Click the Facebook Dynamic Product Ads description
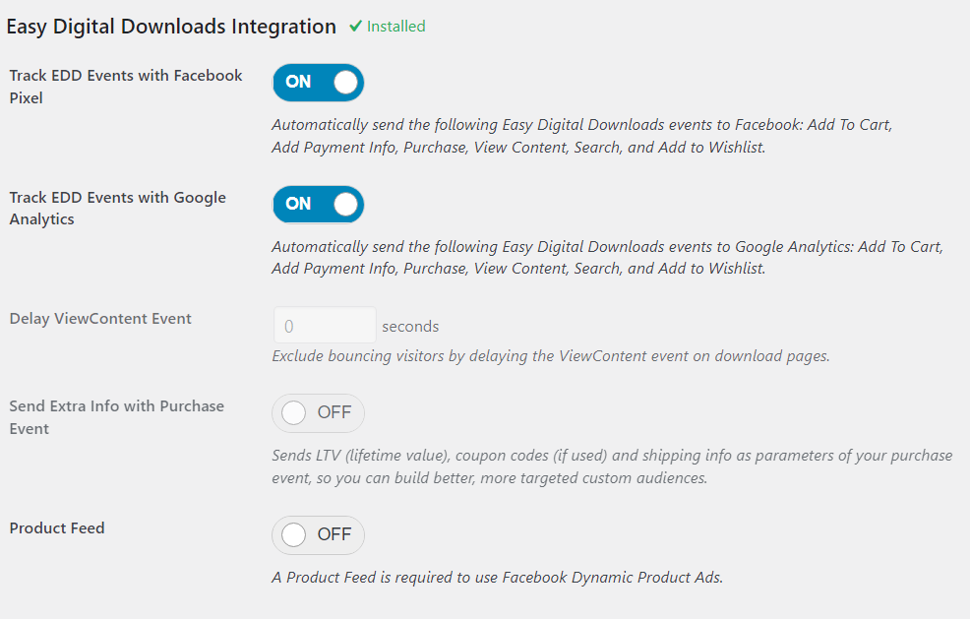Viewport: 970px width, 619px height. (x=497, y=578)
